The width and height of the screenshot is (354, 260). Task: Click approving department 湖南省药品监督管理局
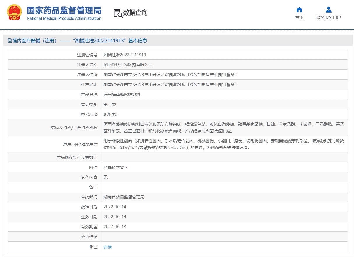(124, 197)
